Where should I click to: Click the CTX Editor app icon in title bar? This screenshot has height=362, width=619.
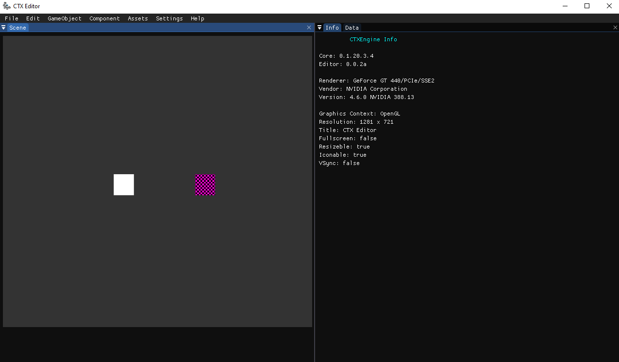coord(7,6)
